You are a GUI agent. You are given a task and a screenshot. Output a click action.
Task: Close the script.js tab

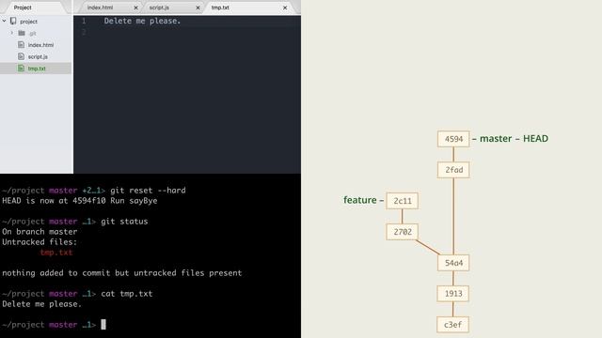tap(198, 8)
